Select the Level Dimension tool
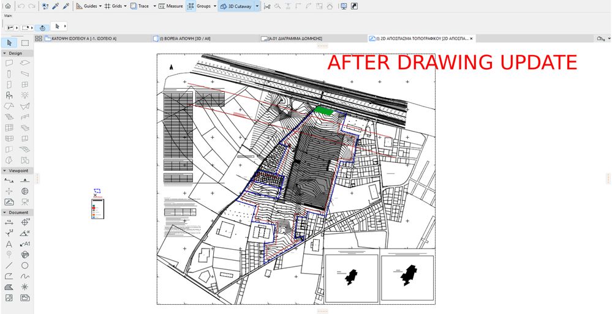 [25, 222]
